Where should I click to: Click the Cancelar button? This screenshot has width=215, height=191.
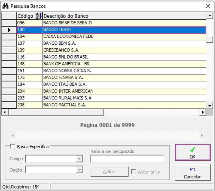click(x=193, y=173)
